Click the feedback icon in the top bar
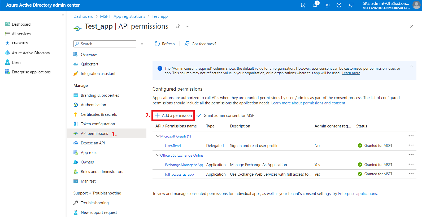The image size is (422, 217). [x=351, y=5]
